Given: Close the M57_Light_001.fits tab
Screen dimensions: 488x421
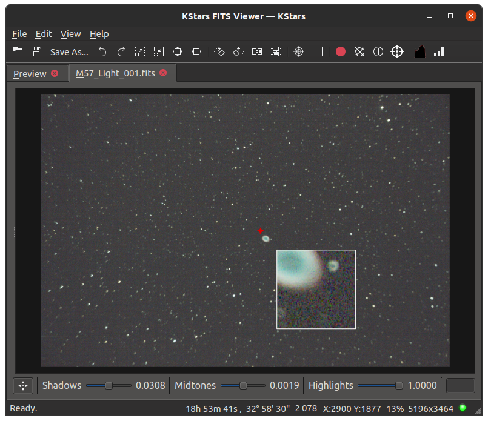Looking at the screenshot, I should 163,73.
